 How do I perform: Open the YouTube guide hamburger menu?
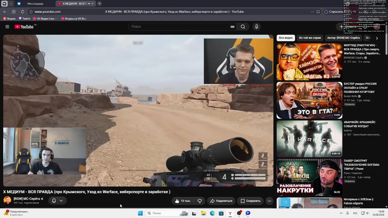7,27
